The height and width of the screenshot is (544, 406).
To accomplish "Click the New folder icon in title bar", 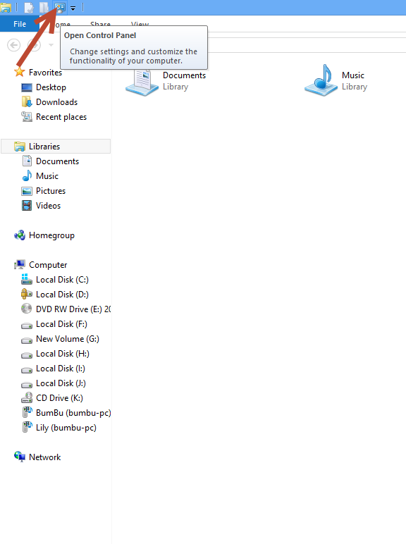I will tap(44, 8).
